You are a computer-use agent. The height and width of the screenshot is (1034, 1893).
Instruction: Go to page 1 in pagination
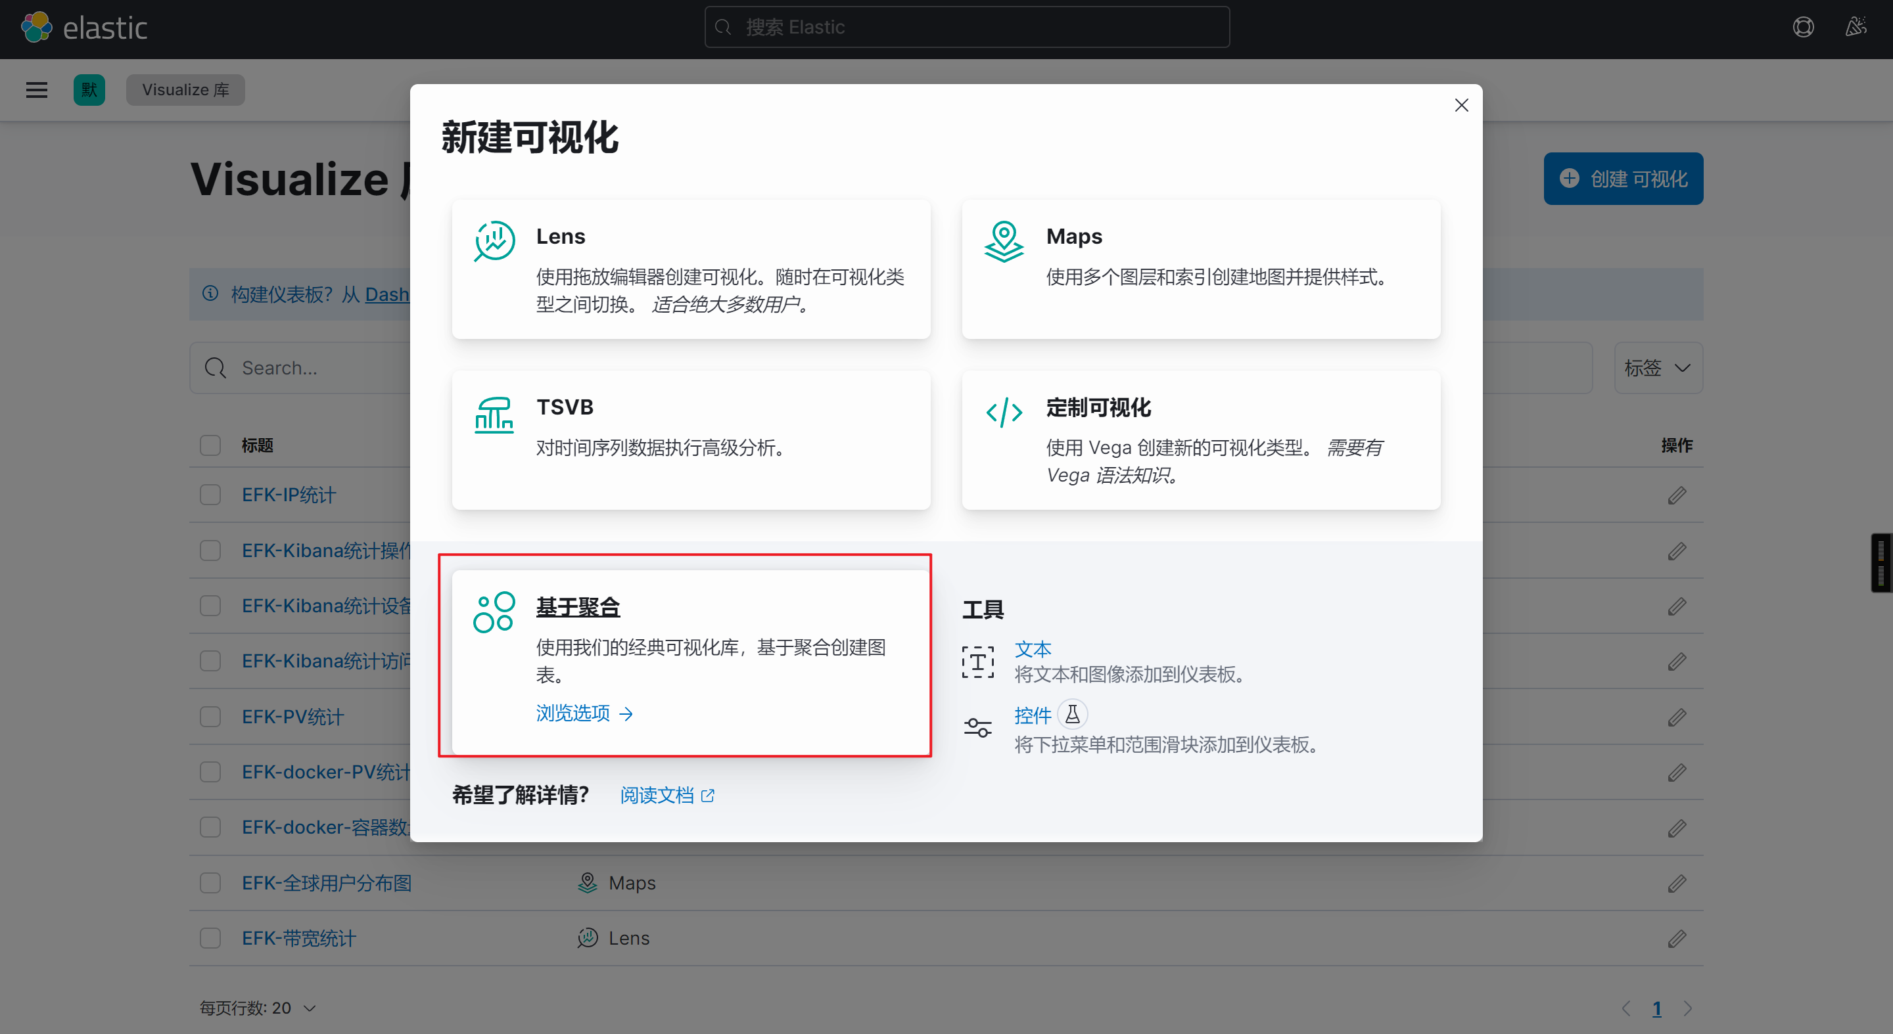pos(1656,1008)
